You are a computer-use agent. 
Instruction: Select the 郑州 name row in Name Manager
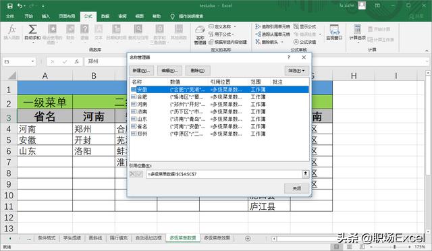point(219,134)
